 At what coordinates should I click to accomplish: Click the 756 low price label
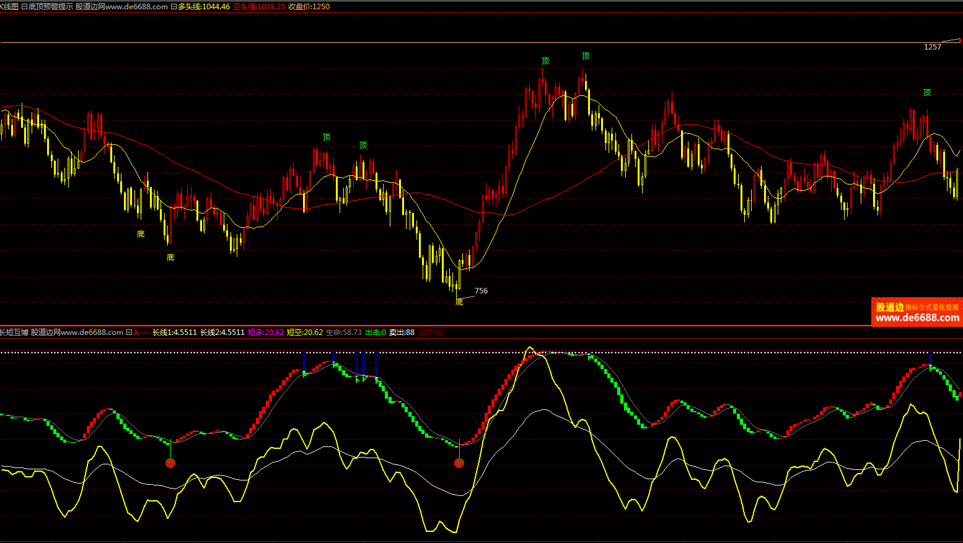481,291
